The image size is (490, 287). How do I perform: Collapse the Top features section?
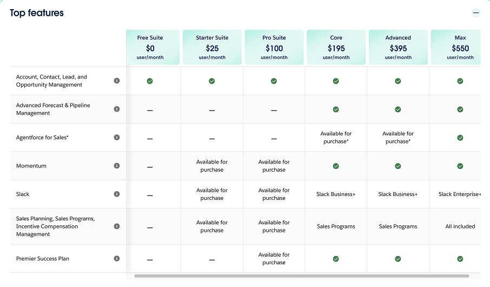tap(475, 13)
